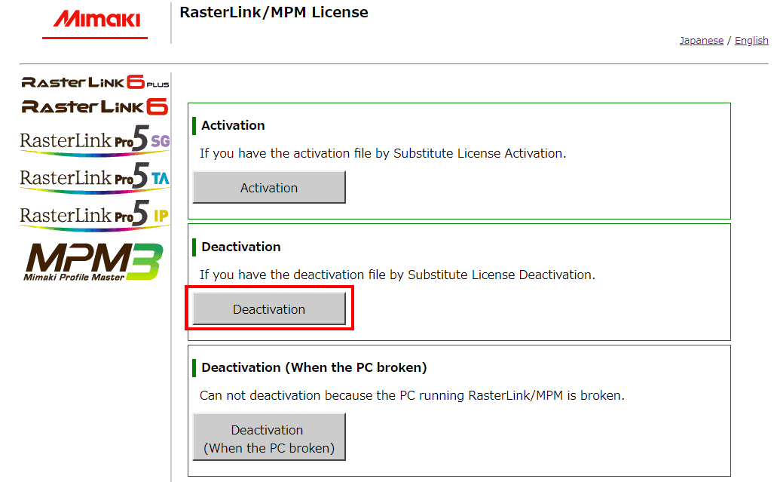Click Deactivation (When the PC broken) button

point(269,439)
